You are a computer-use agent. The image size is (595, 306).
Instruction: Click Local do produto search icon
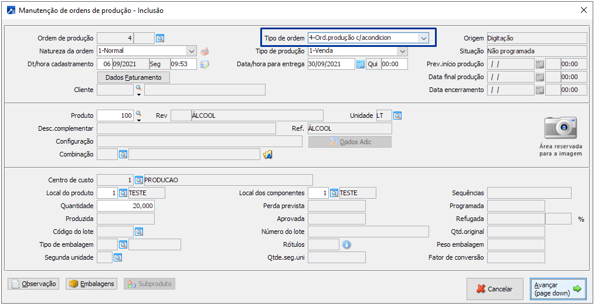pyautogui.click(x=123, y=193)
